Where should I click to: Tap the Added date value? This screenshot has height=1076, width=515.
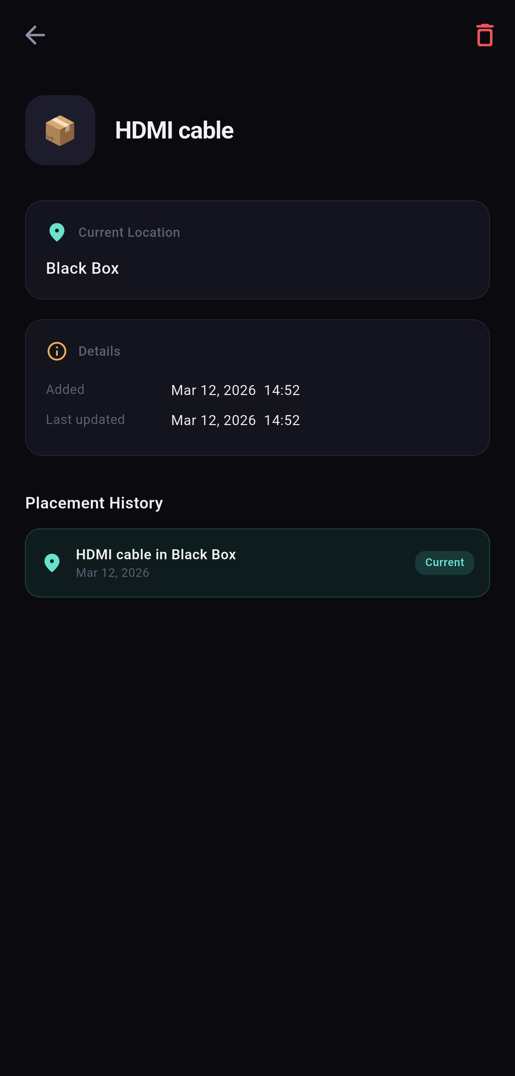pos(213,390)
